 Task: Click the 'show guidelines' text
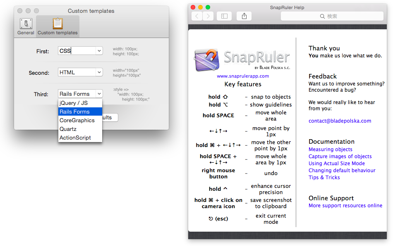point(271,104)
